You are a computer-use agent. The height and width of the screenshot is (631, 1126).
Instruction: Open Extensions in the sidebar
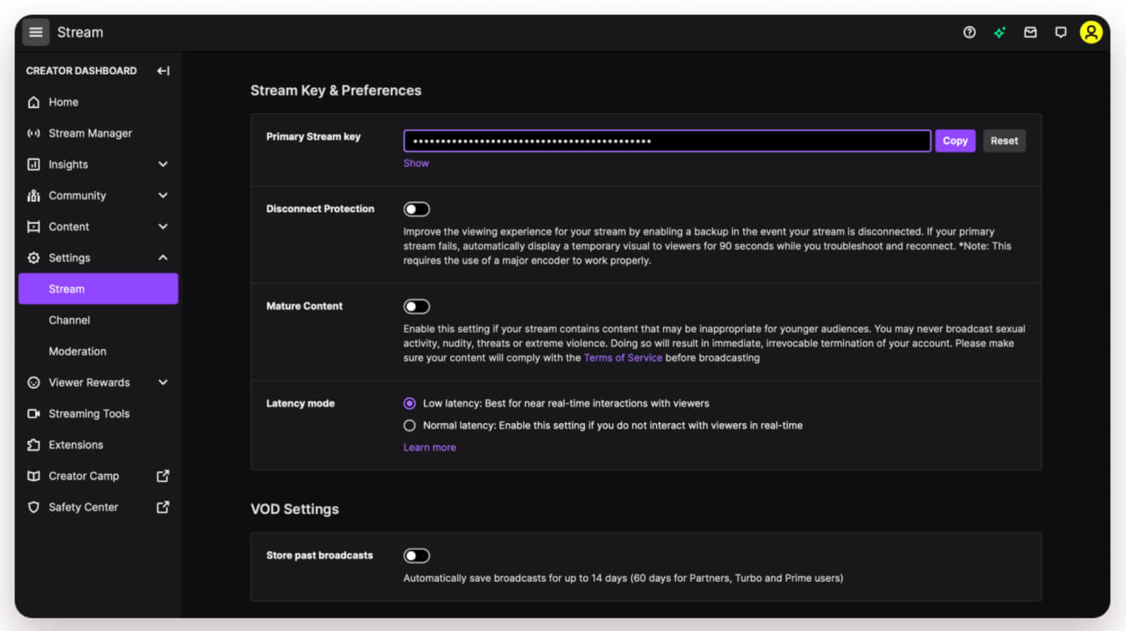(98, 445)
